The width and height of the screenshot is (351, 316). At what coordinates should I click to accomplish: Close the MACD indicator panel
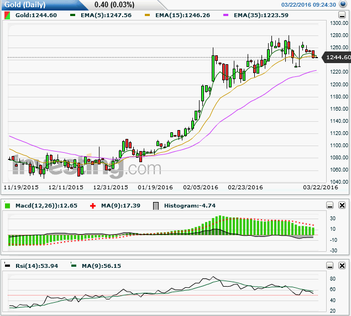(x=342, y=205)
